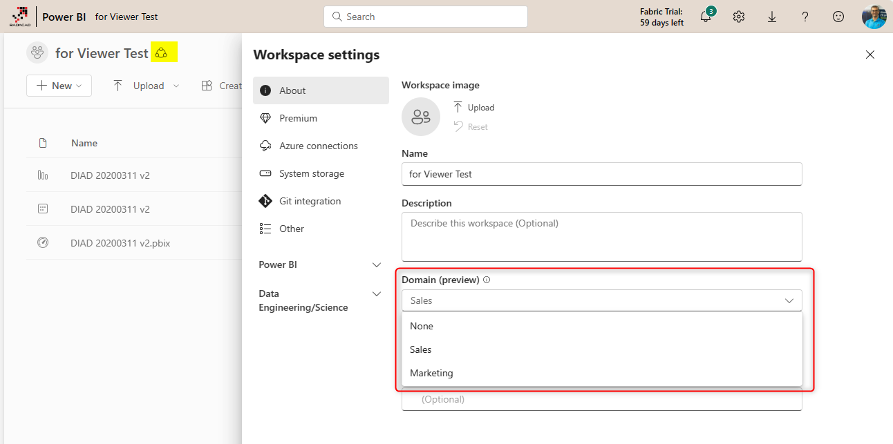Viewport: 893px width, 444px height.
Task: Open the settings gear icon
Action: pyautogui.click(x=739, y=17)
